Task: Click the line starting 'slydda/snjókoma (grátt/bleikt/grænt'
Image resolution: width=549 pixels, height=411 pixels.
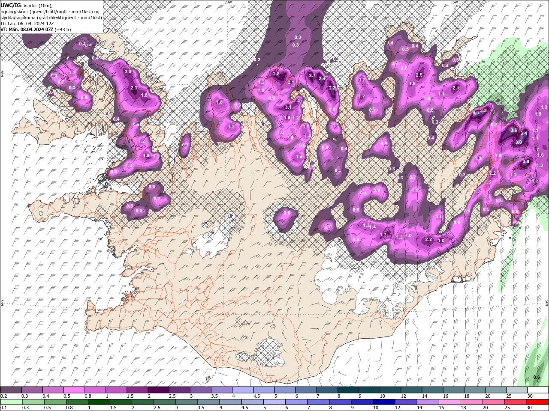Action: click(51, 18)
